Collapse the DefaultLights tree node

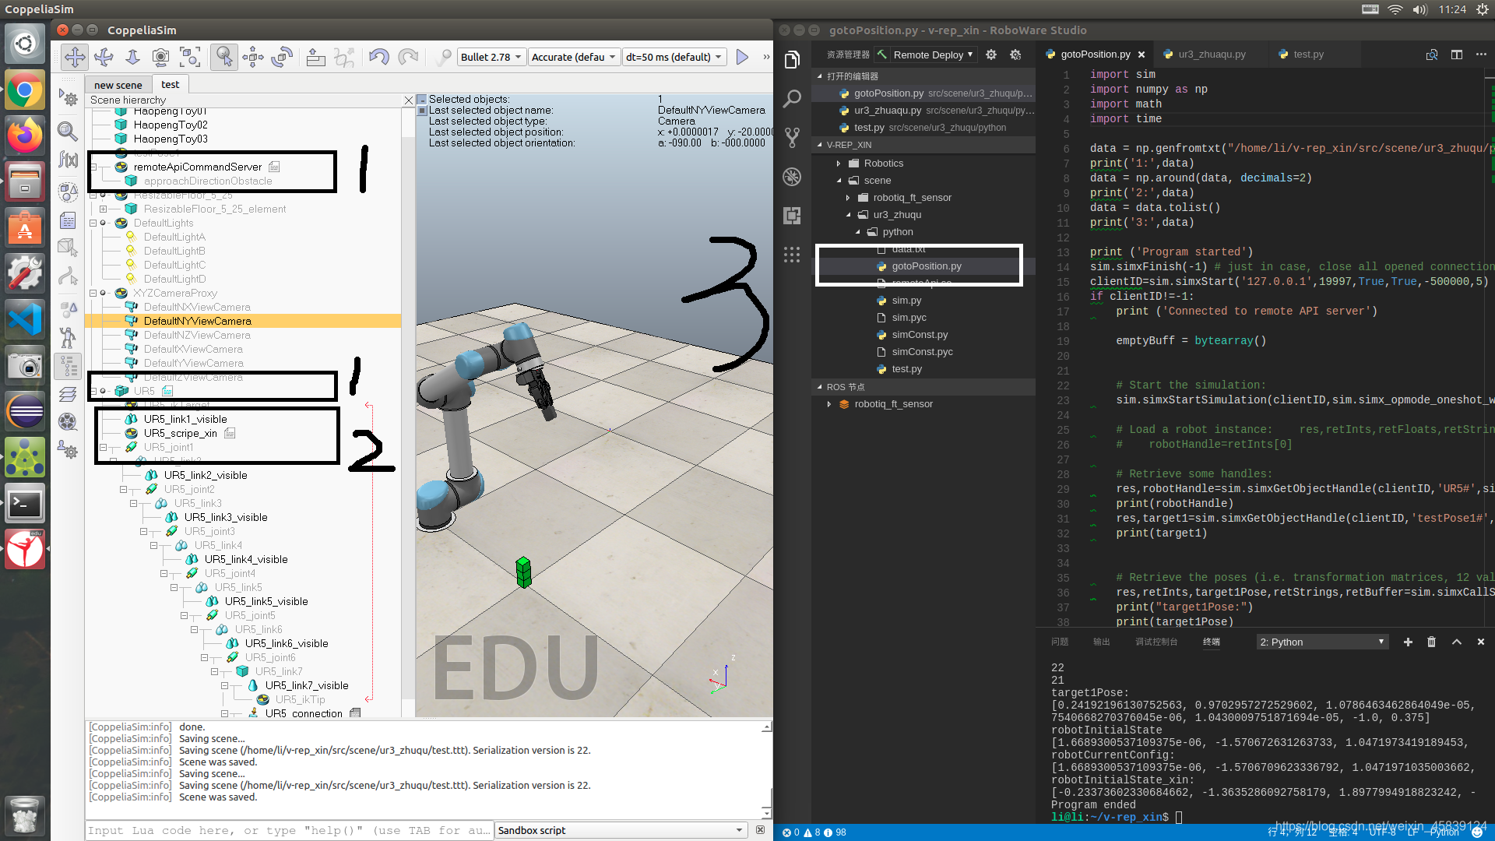click(x=93, y=223)
